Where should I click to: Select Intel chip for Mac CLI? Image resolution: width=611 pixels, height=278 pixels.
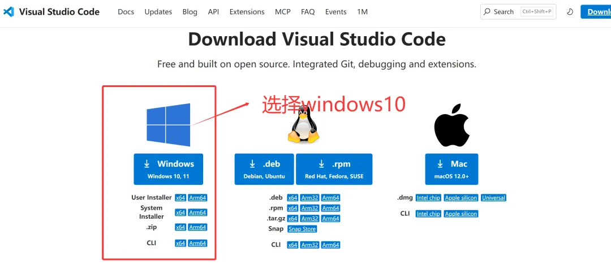point(428,214)
